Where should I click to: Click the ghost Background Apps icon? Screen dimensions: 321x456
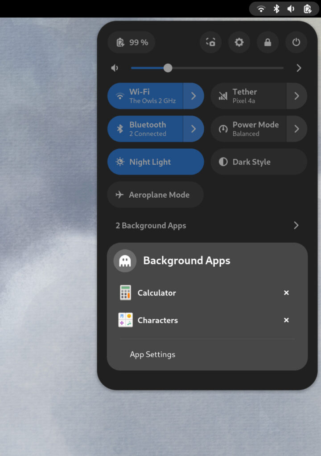tap(125, 261)
